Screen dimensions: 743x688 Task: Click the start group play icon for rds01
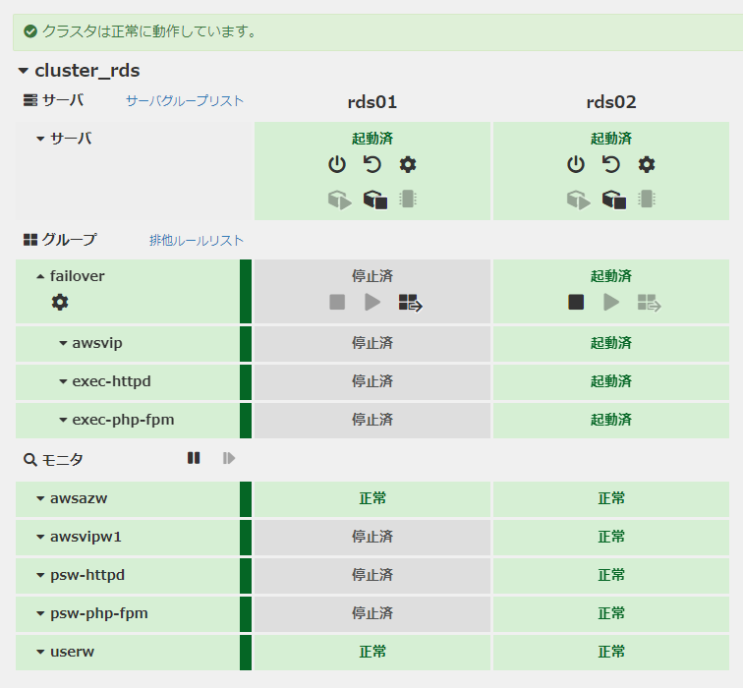(x=372, y=303)
